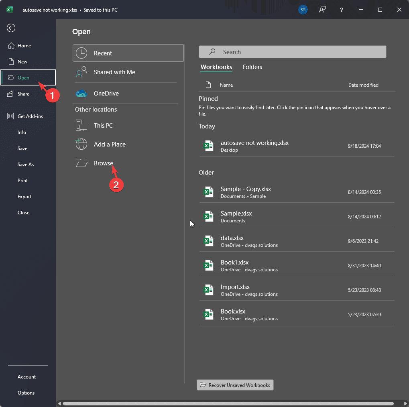Click date 9/18/2024 17:04 entry
The width and height of the screenshot is (409, 407).
pyautogui.click(x=364, y=146)
